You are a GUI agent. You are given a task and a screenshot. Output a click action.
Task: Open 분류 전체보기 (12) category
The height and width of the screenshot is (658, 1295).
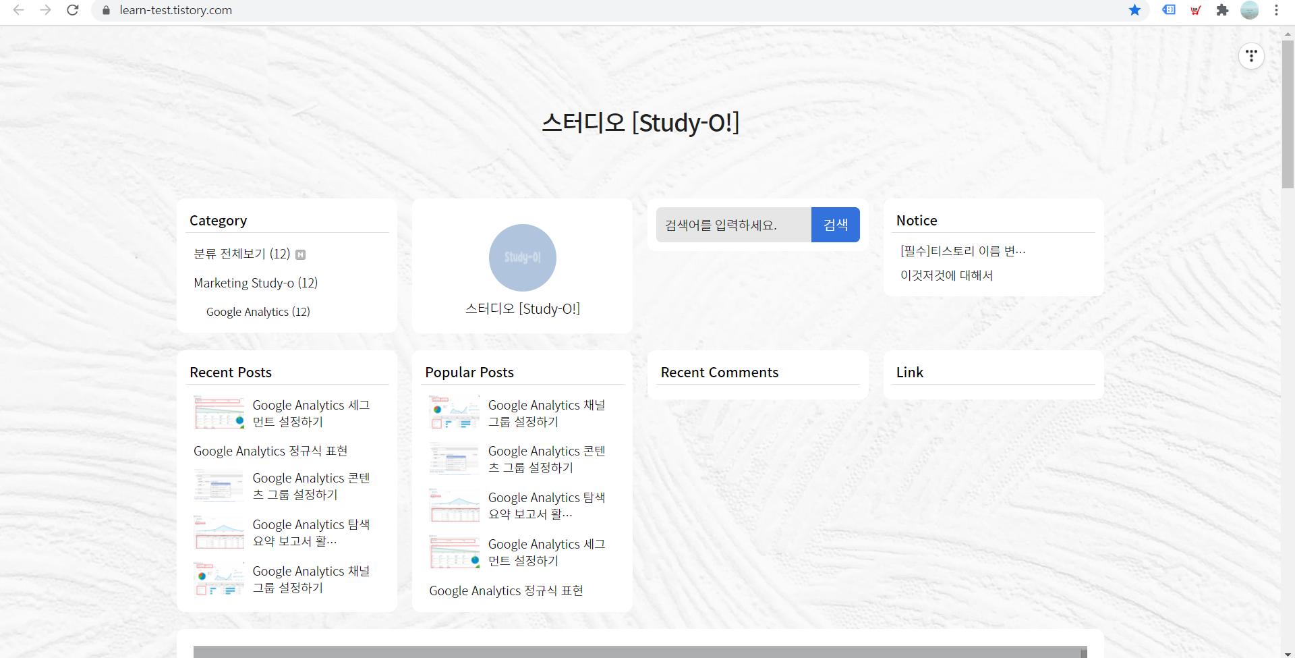(242, 254)
